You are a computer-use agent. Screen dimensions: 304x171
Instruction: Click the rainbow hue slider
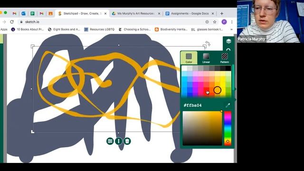click(x=228, y=128)
